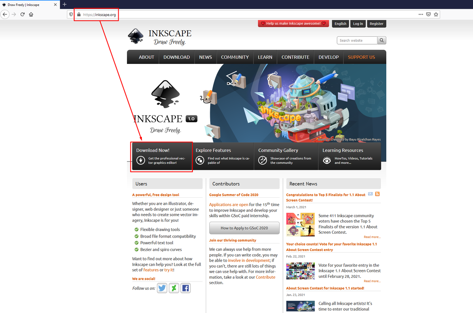The width and height of the screenshot is (473, 313).
Task: Click March 1 news thumbnail image
Action: tap(300, 225)
